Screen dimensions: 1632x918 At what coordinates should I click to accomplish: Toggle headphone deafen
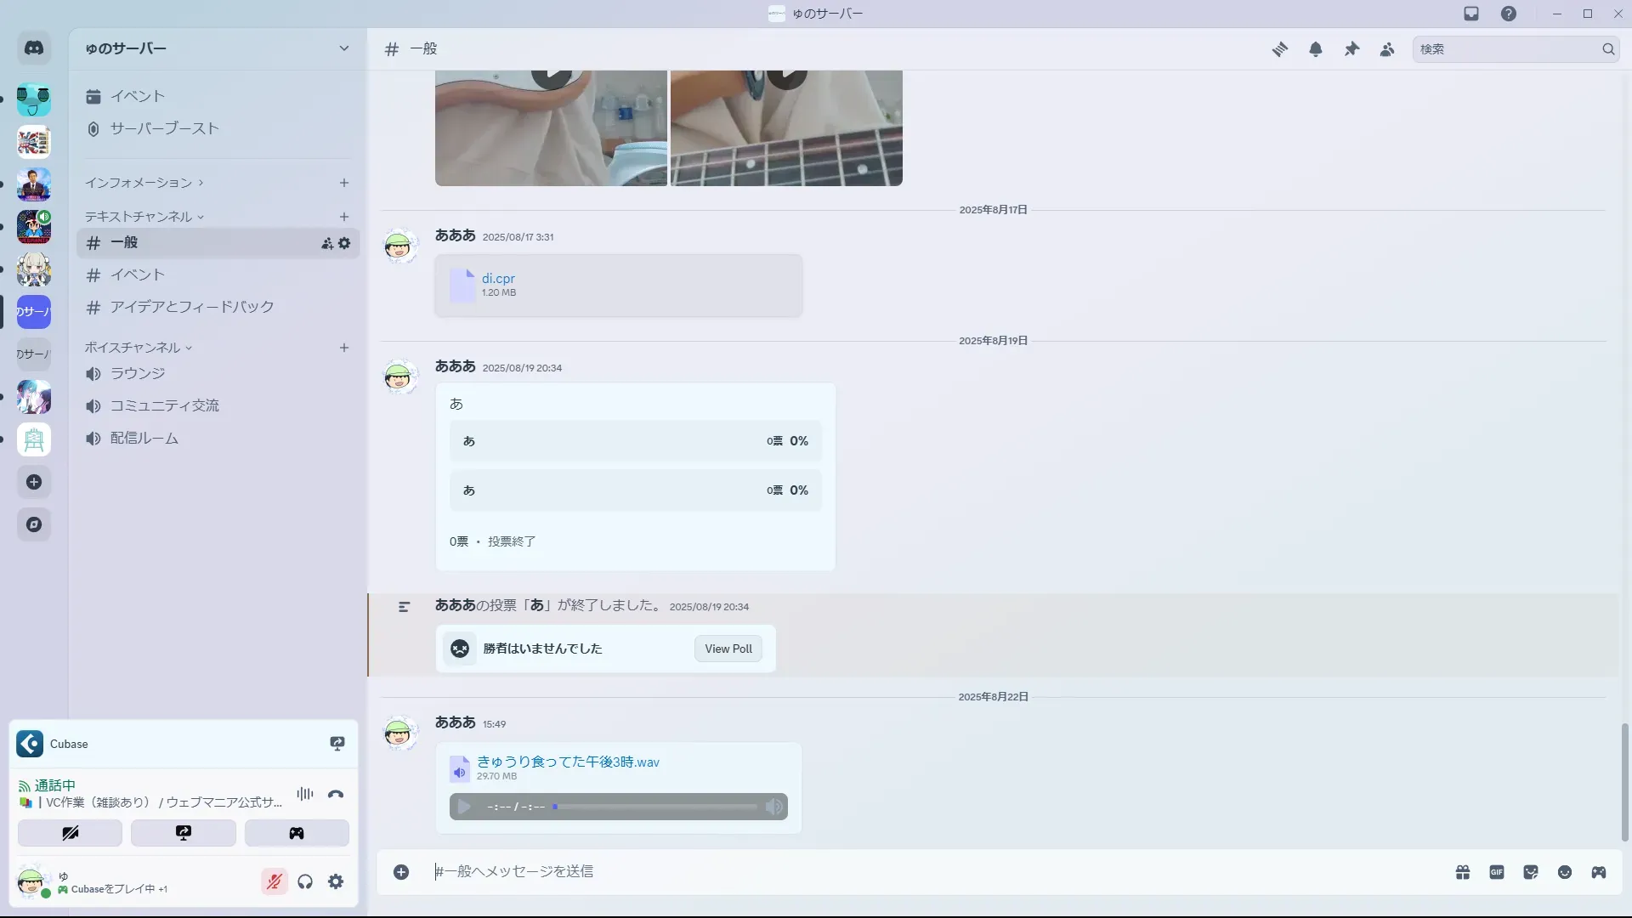tap(305, 881)
